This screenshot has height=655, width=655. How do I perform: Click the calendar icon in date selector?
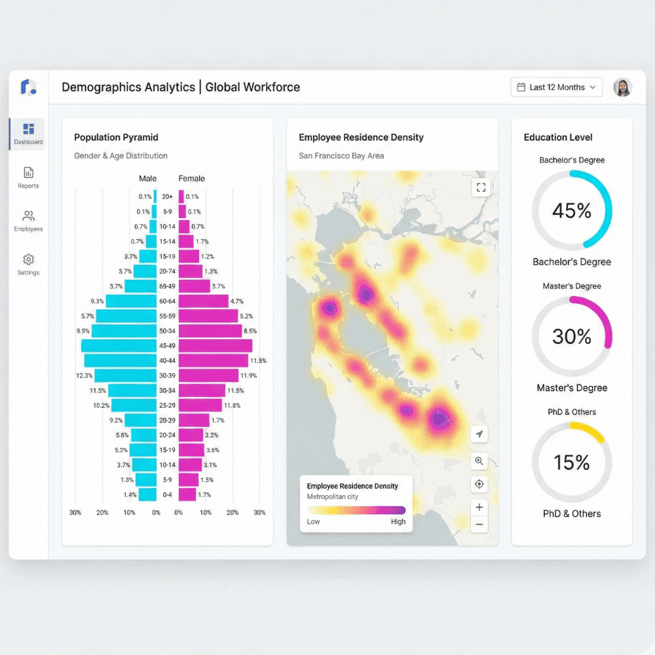(x=521, y=87)
